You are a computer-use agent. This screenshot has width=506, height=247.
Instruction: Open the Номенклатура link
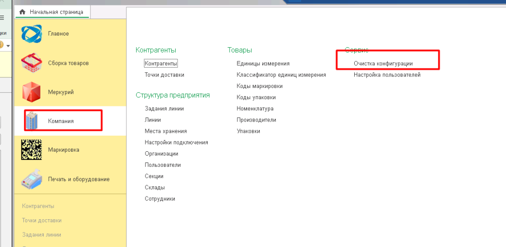point(255,108)
